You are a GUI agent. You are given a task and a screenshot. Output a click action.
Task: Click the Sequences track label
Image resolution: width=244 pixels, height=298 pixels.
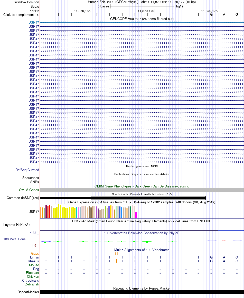[31, 178]
